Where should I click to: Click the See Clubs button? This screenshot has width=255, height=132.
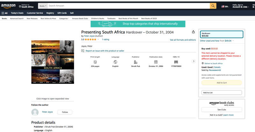222,110
